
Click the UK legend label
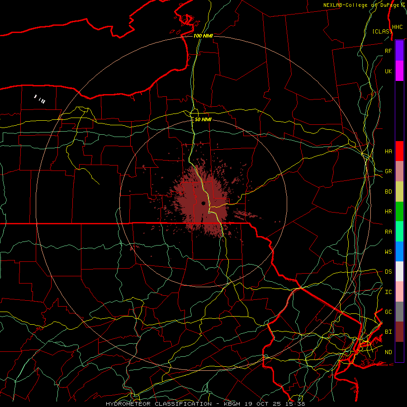[x=388, y=71]
